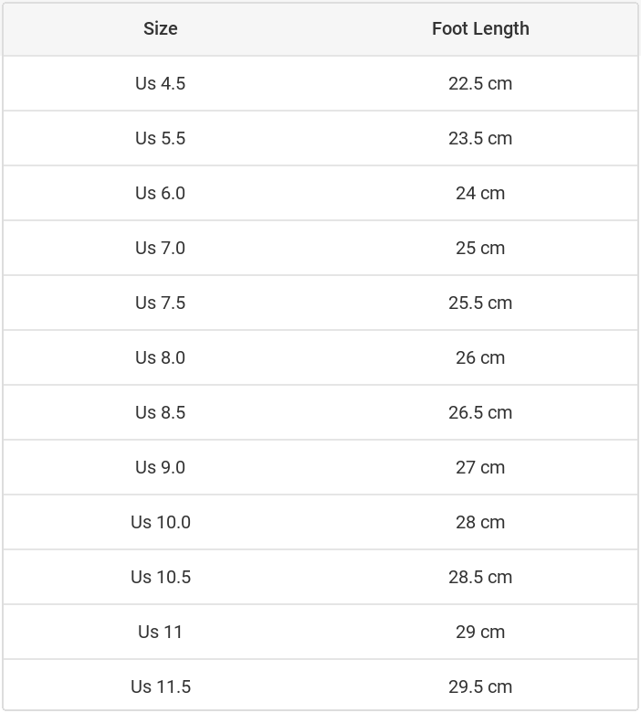Click the 22.5 cm foot length
Screen dimensions: 641x713
click(x=480, y=83)
